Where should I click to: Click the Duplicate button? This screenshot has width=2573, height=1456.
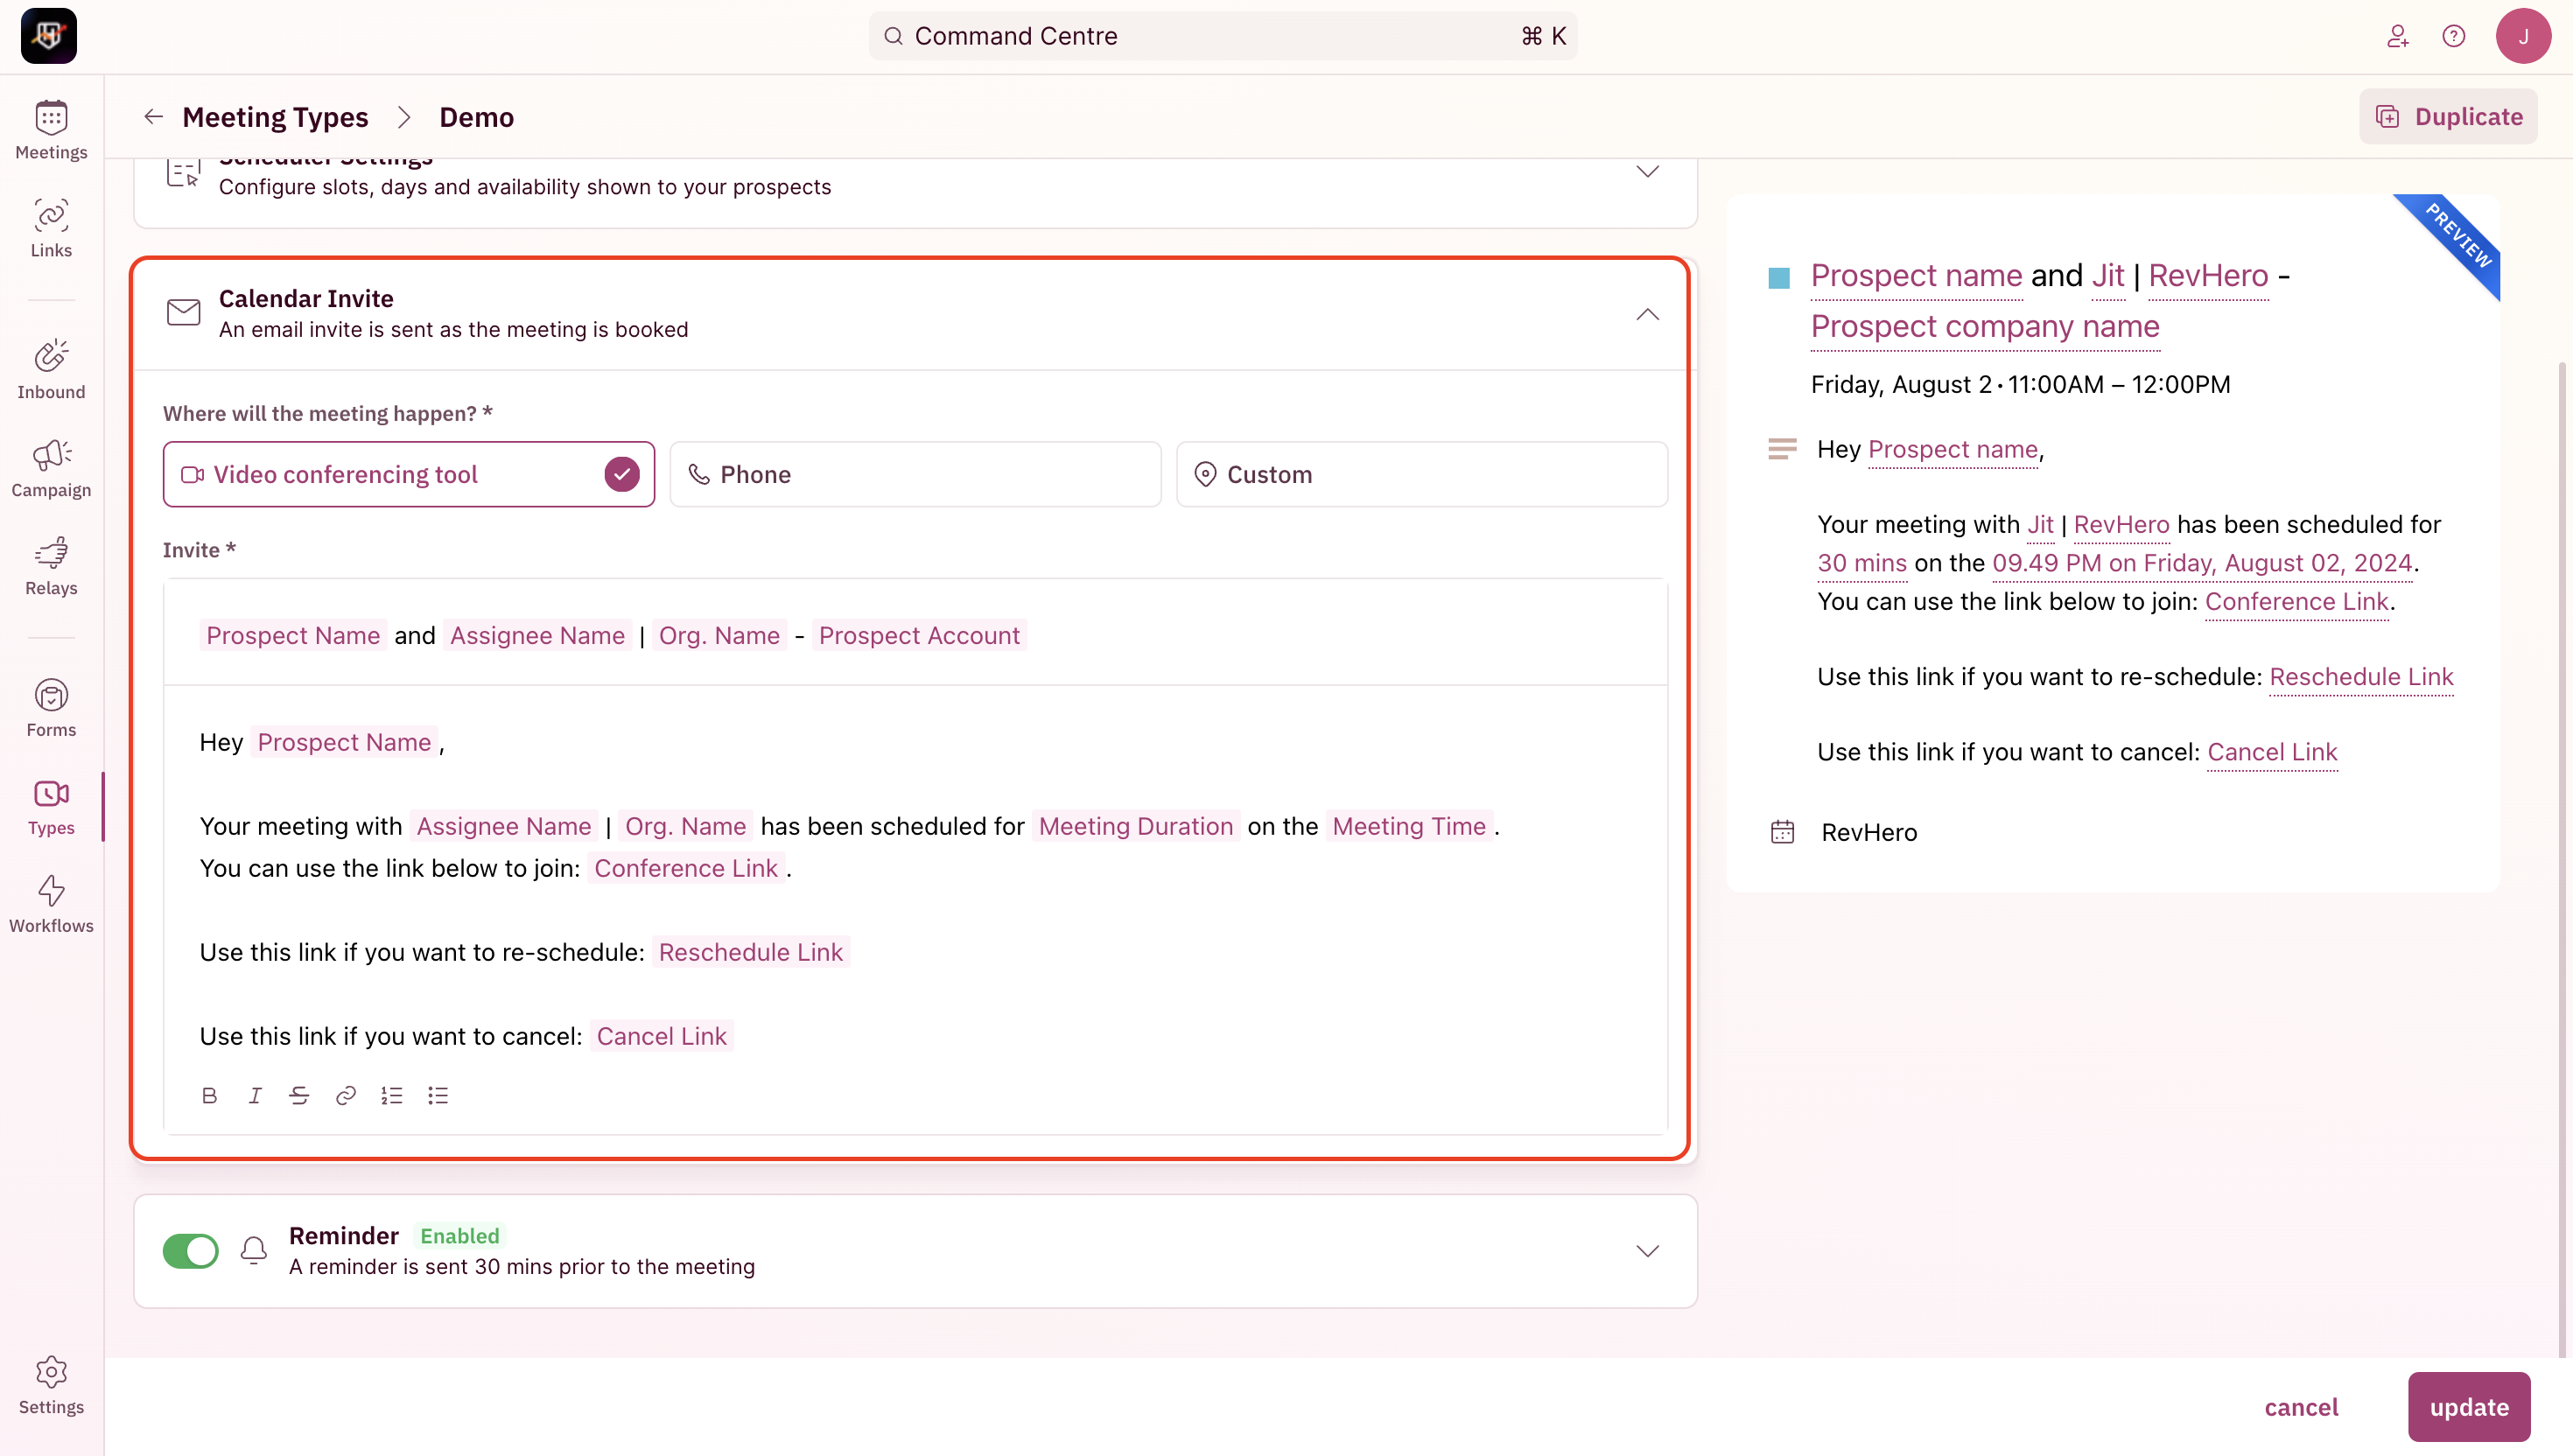2448,117
